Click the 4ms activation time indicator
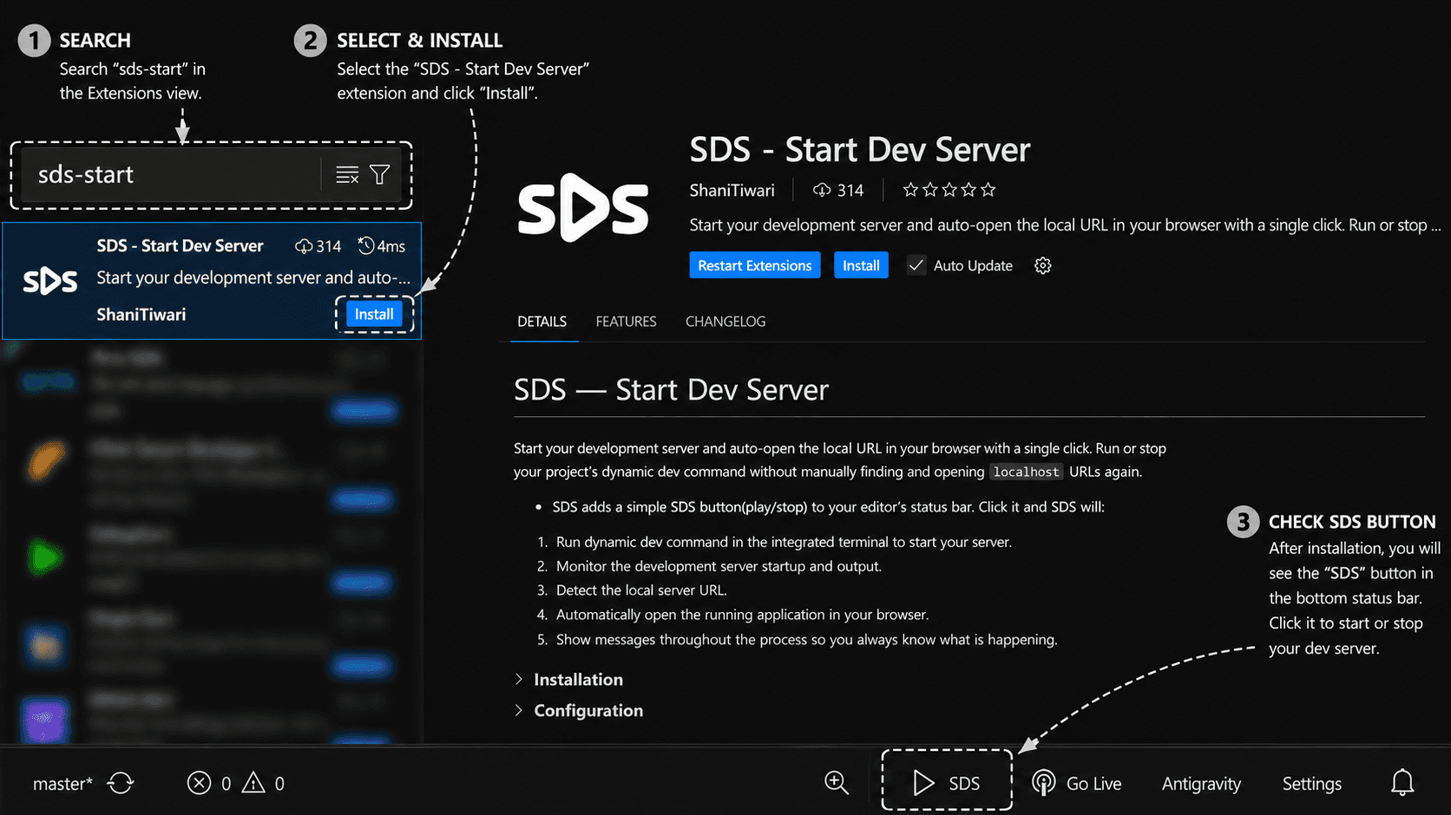 382,246
